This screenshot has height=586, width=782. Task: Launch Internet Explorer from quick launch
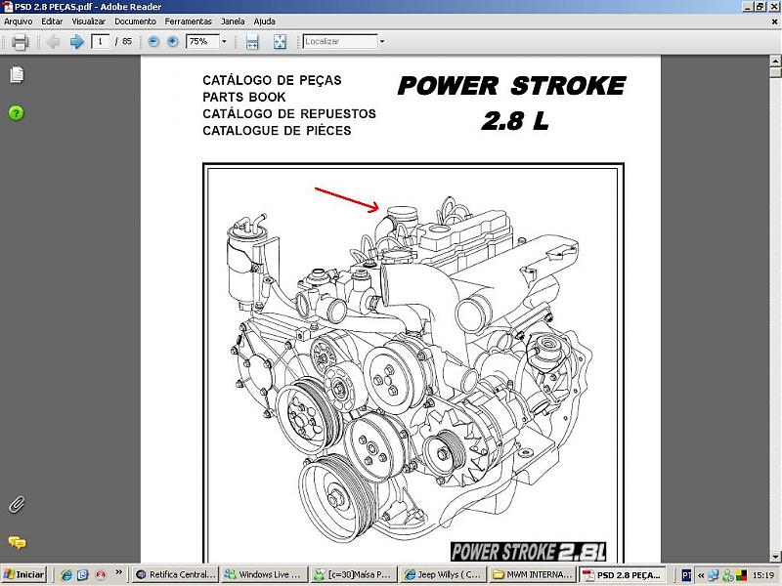coord(65,575)
